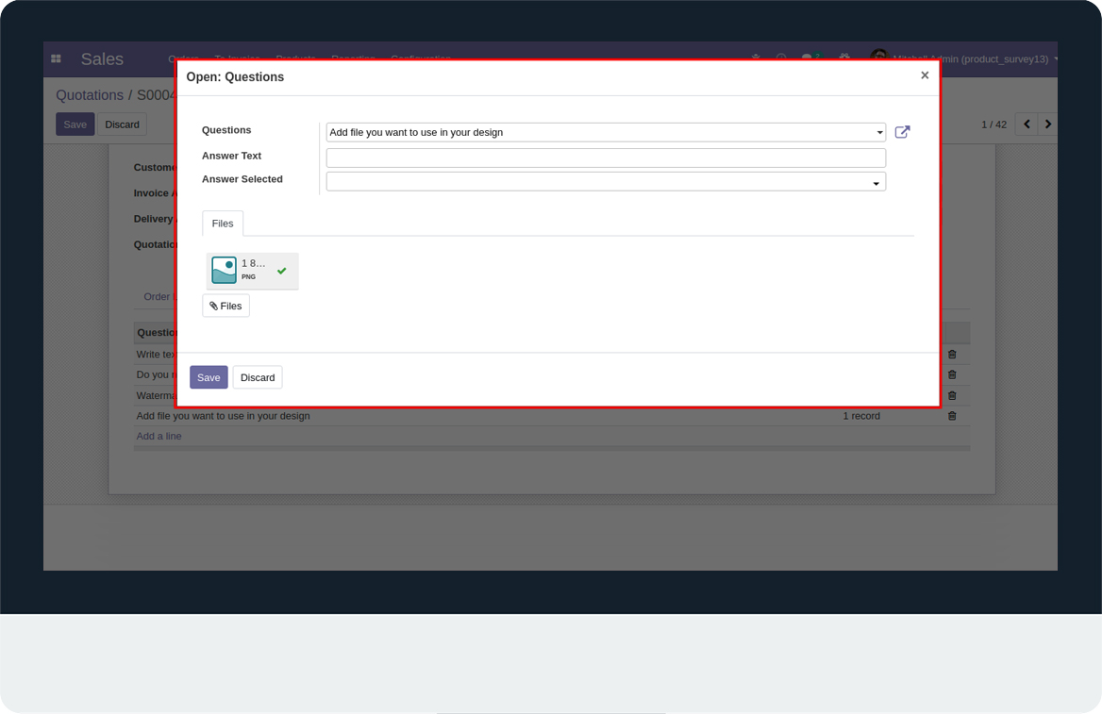Go to previous record with left chevron
Screen dimensions: 1102x714
[1027, 125]
